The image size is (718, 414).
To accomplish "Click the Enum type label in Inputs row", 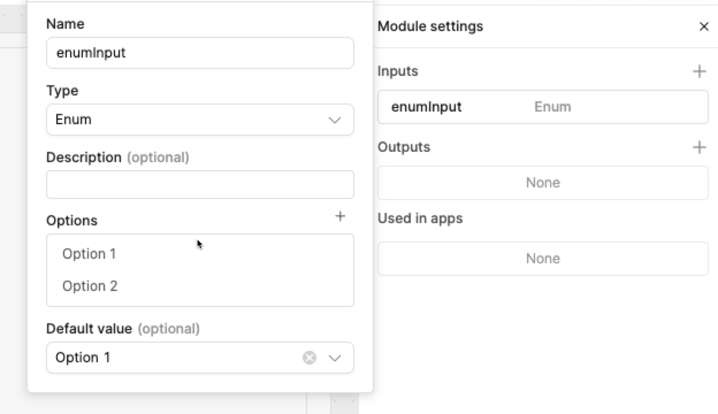I will click(552, 107).
